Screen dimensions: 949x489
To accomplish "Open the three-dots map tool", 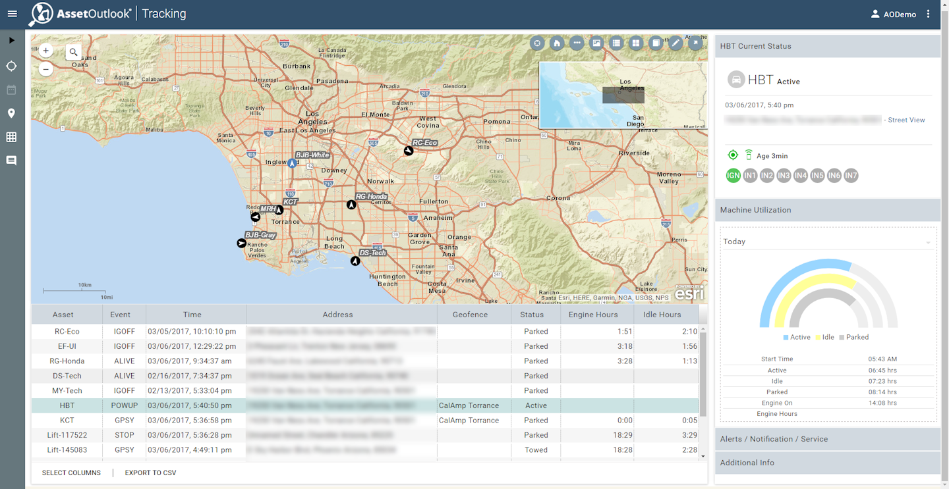I will [577, 43].
